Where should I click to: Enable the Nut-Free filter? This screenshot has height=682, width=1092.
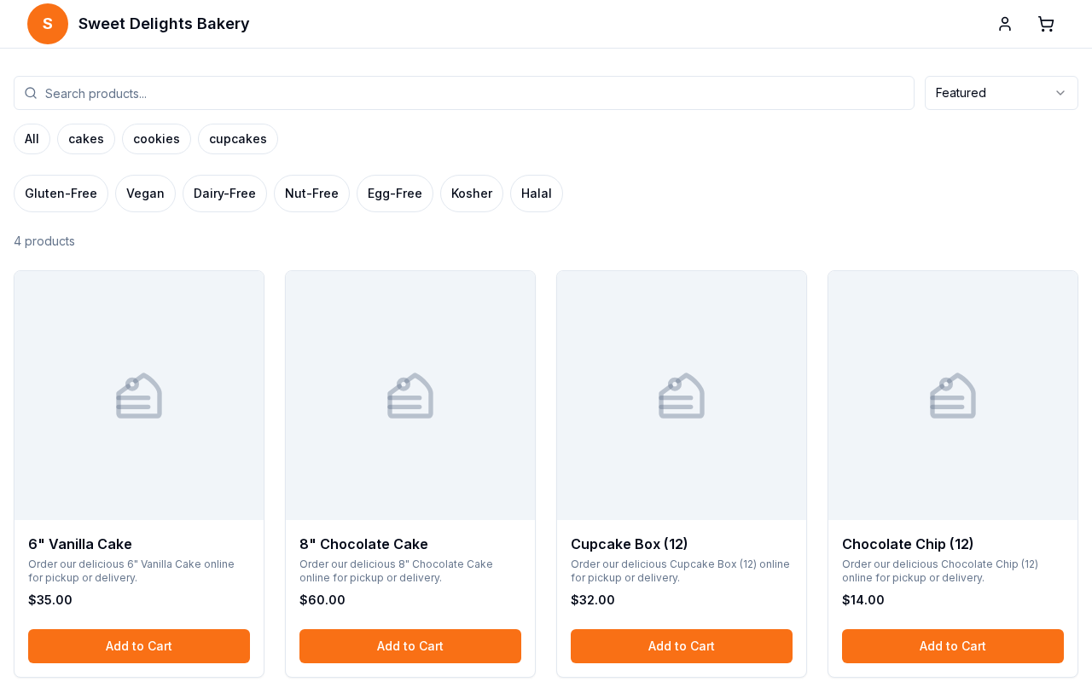pyautogui.click(x=311, y=194)
